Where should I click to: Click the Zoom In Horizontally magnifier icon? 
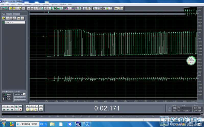[28, 106]
